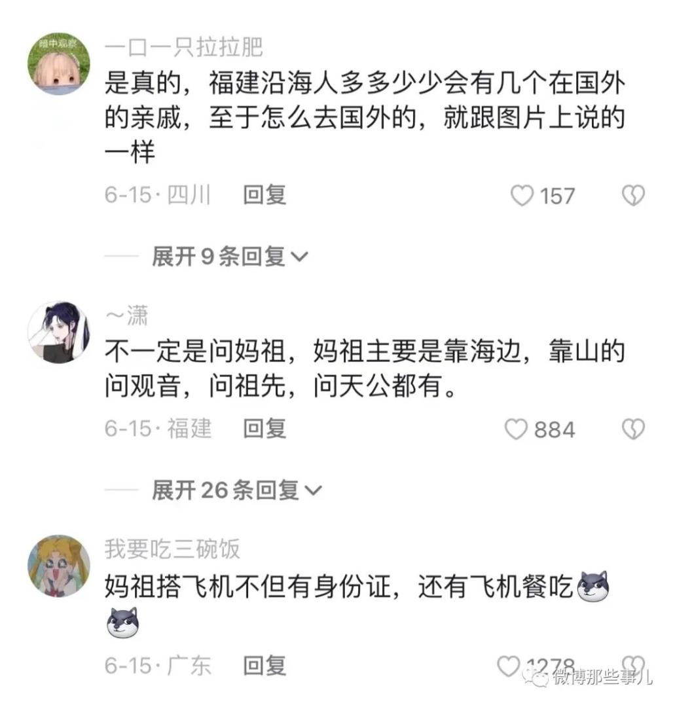Click the husky dog emoji after 飞机餐吃
The image size is (675, 707).
(x=593, y=586)
